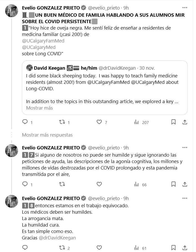
Task: Open more options menu on first tweet
Action: (185, 8)
